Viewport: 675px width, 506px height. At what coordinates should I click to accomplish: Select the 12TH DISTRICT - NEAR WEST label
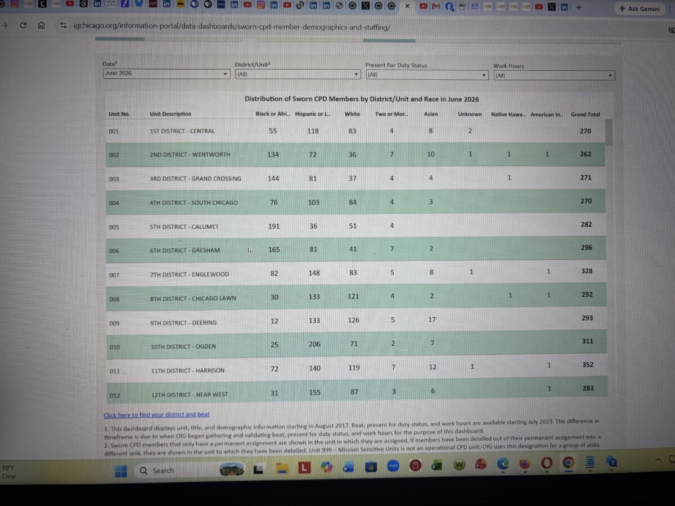[190, 395]
